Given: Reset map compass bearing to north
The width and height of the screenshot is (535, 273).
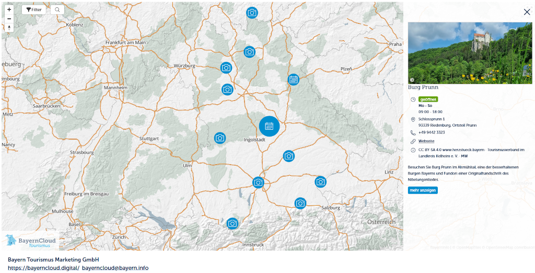Looking at the screenshot, I should click(x=9, y=28).
